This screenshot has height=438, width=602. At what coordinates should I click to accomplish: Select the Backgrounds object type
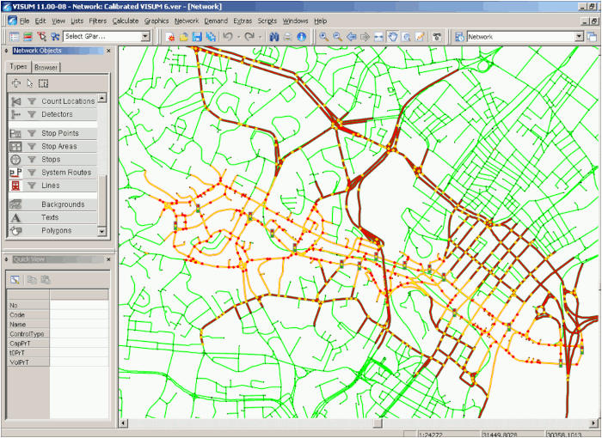pos(63,204)
